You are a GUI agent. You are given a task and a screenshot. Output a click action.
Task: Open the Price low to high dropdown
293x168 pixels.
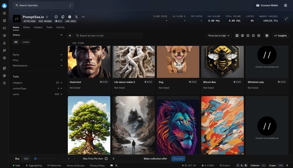[x=219, y=36]
